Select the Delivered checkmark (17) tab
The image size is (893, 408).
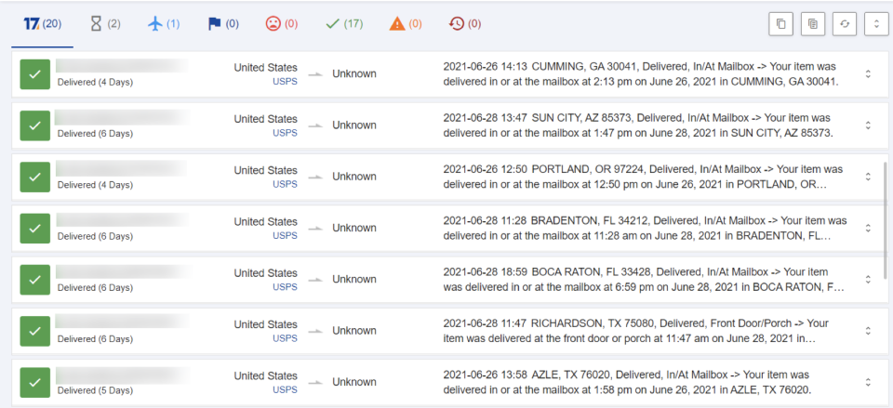tap(344, 24)
